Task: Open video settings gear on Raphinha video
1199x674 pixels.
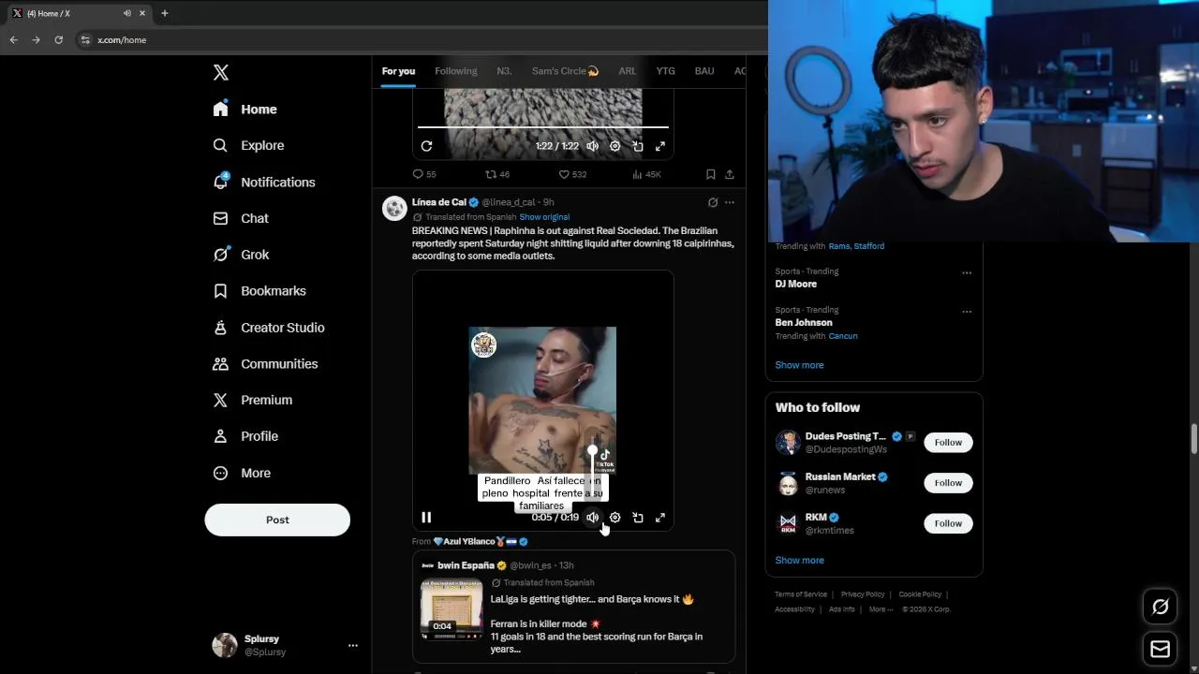Action: (614, 518)
